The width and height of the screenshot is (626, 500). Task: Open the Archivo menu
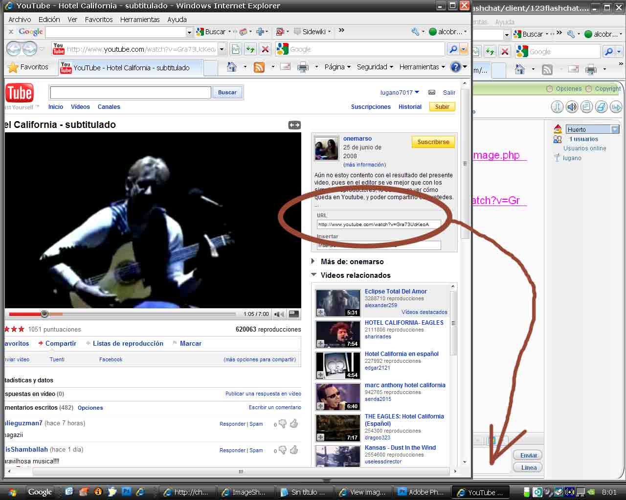pos(20,20)
